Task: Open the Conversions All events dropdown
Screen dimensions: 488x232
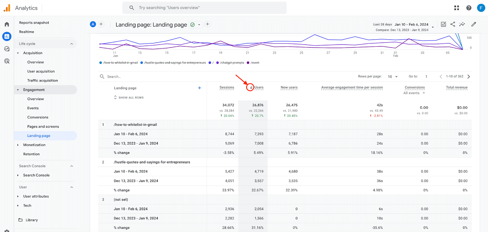Action: pos(414,93)
